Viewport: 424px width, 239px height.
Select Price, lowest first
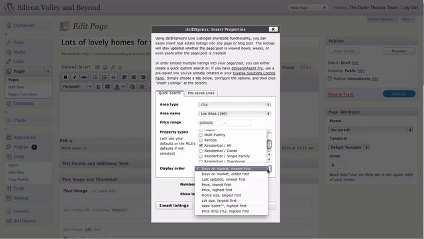tap(231, 185)
